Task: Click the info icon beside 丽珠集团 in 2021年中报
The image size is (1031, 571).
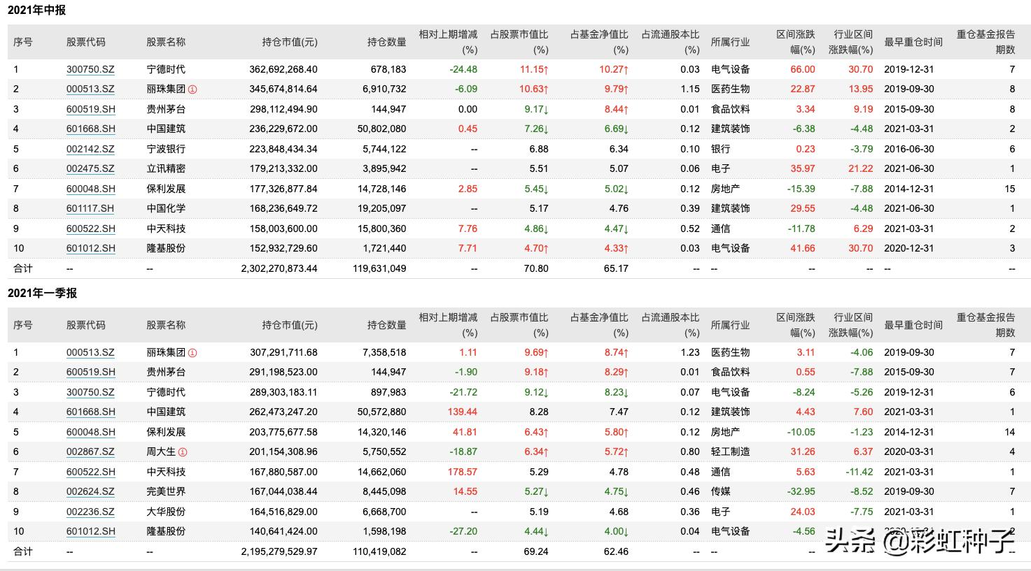Action: coord(192,89)
